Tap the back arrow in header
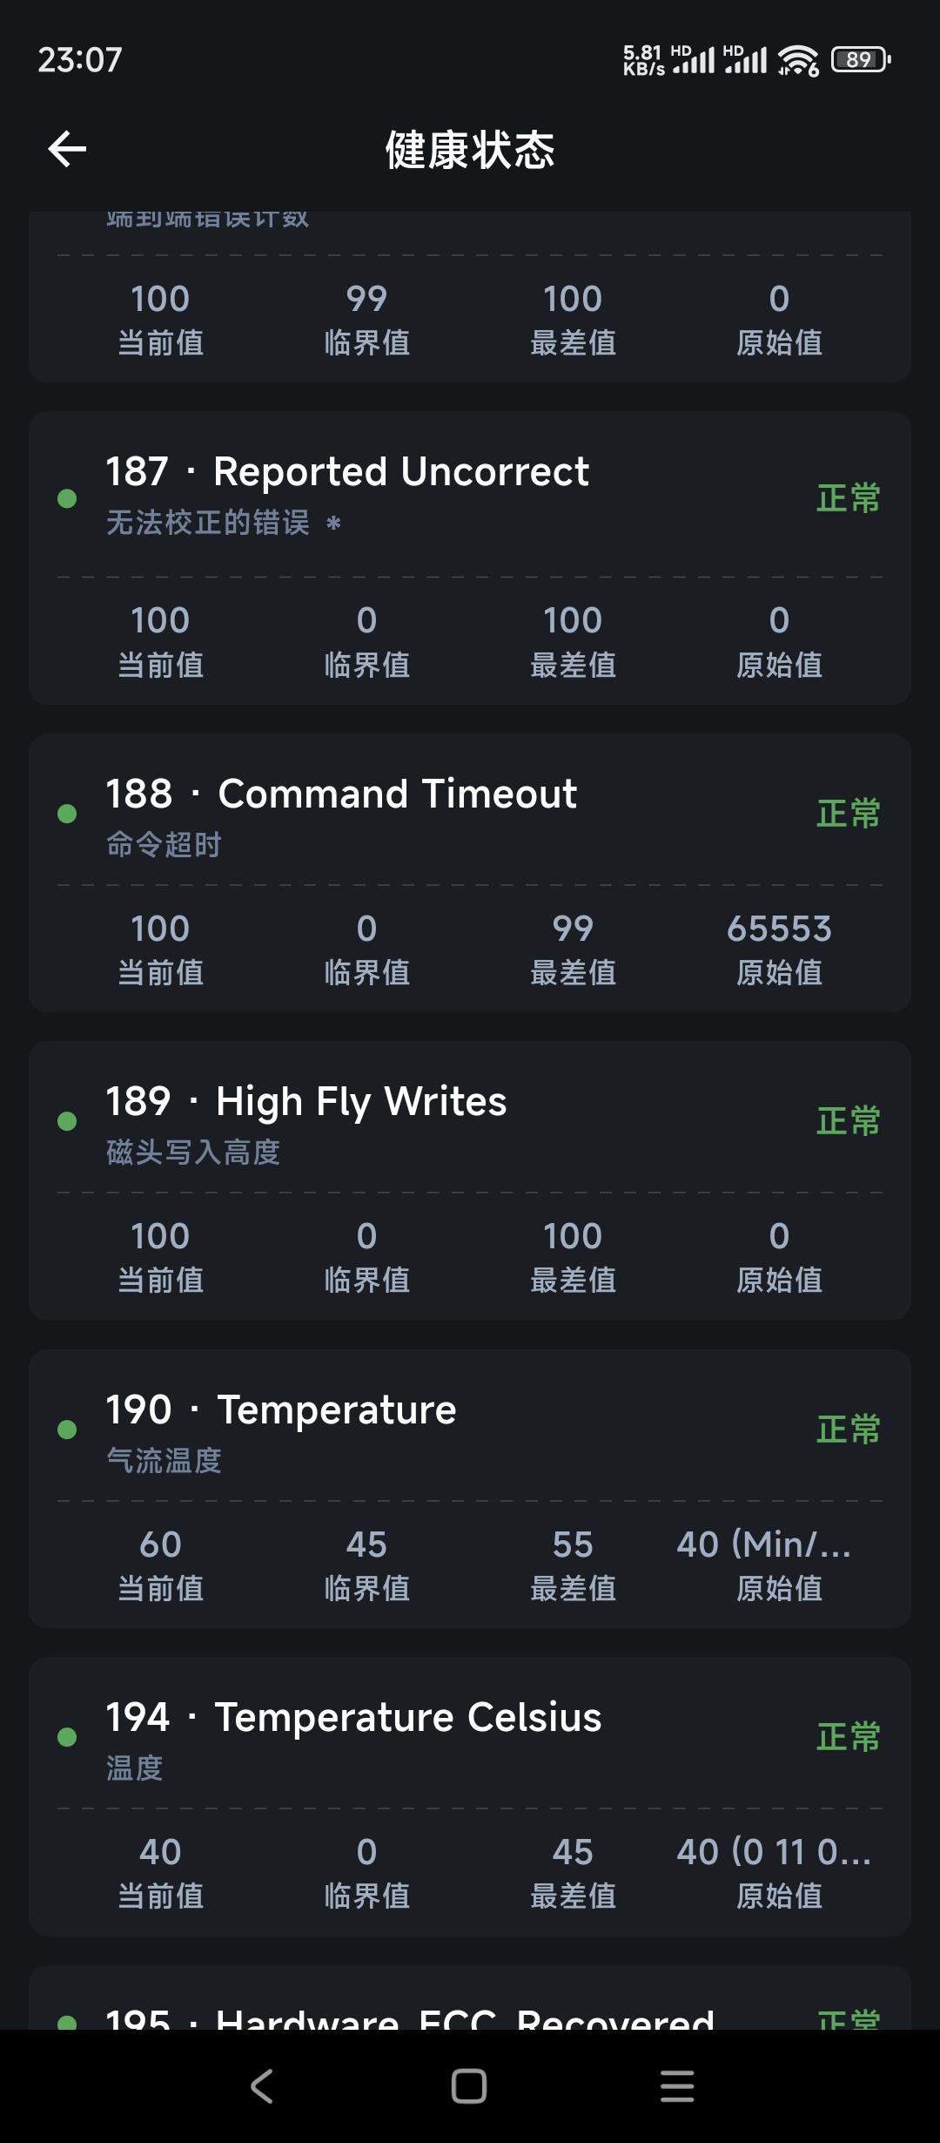Image resolution: width=940 pixels, height=2143 pixels. tap(67, 149)
